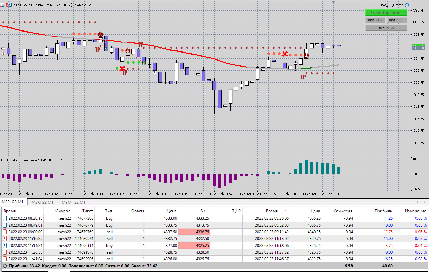Click the current price label 4326.50
This screenshot has width=429, height=272.
click(x=418, y=48)
